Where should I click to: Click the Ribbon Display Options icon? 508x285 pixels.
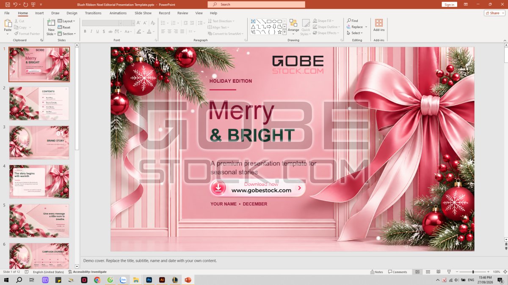coord(466,4)
